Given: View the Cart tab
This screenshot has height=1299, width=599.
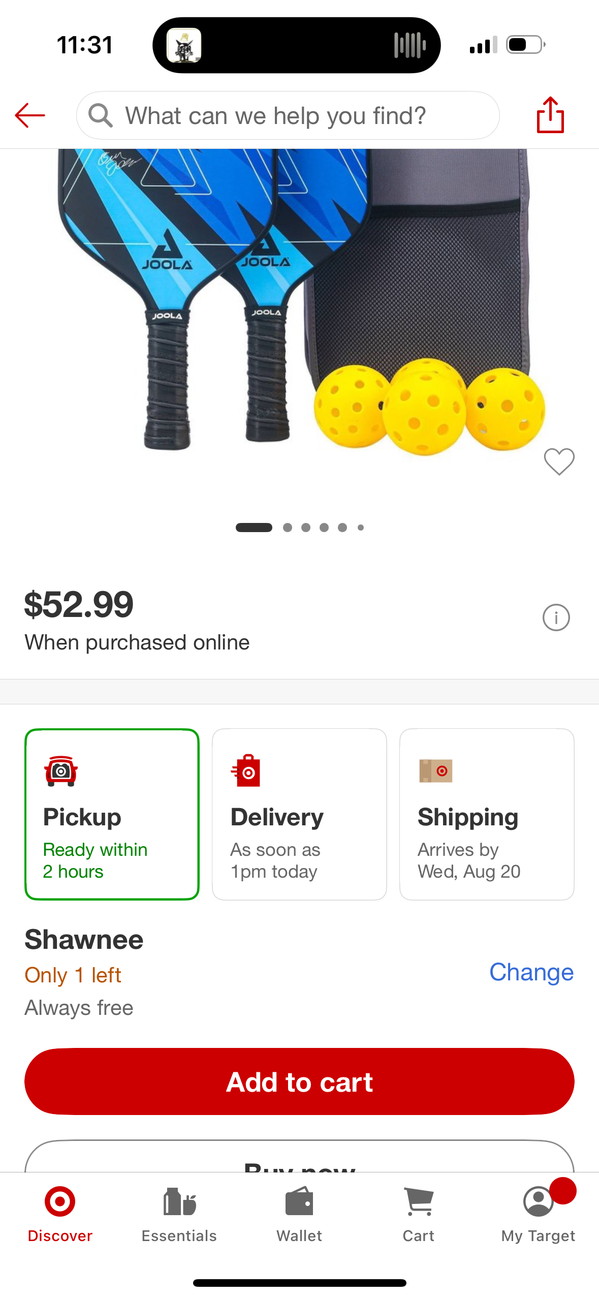Looking at the screenshot, I should [419, 1215].
